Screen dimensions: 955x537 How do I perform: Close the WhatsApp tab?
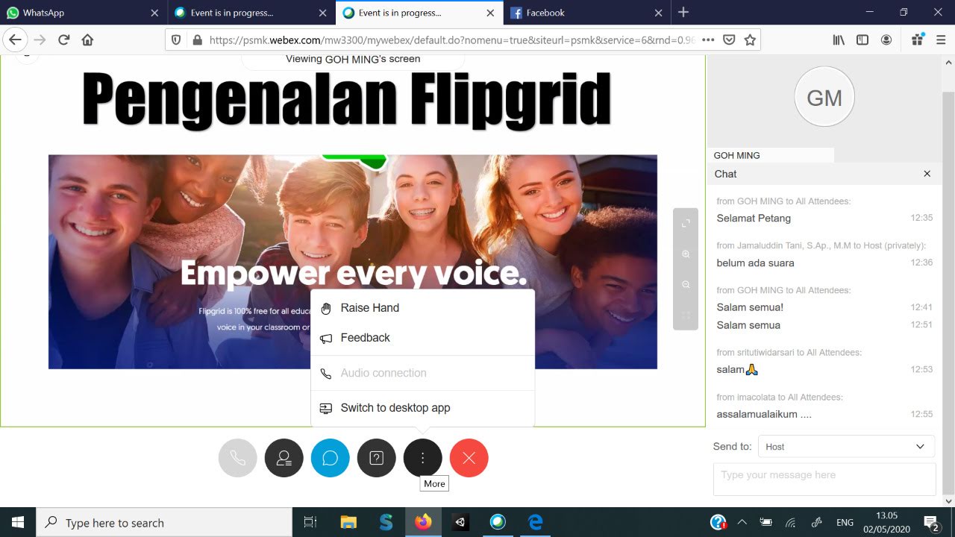click(154, 13)
